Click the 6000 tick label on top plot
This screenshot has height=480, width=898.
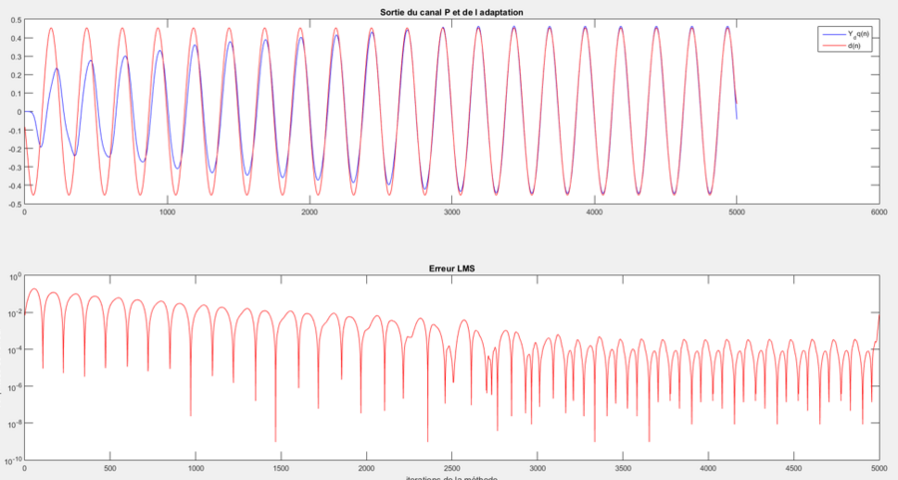coord(878,213)
